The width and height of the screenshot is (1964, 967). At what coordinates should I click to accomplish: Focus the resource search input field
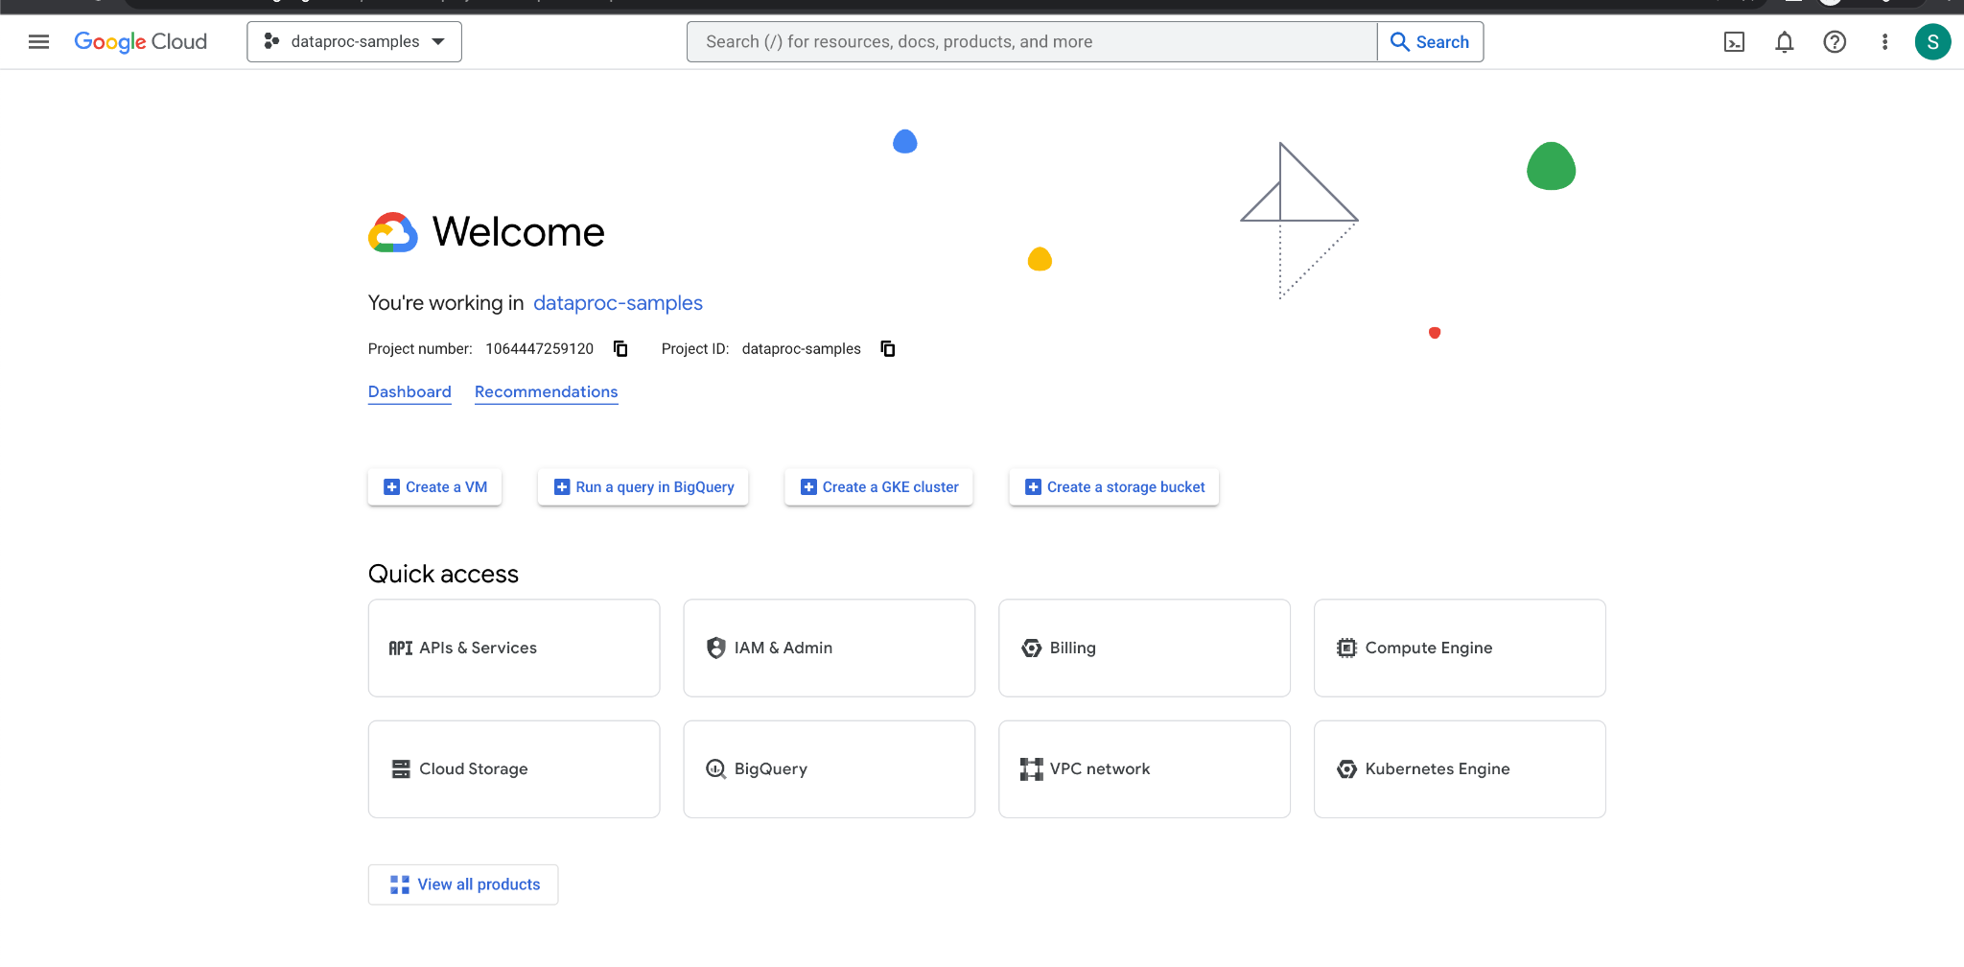(x=1032, y=41)
